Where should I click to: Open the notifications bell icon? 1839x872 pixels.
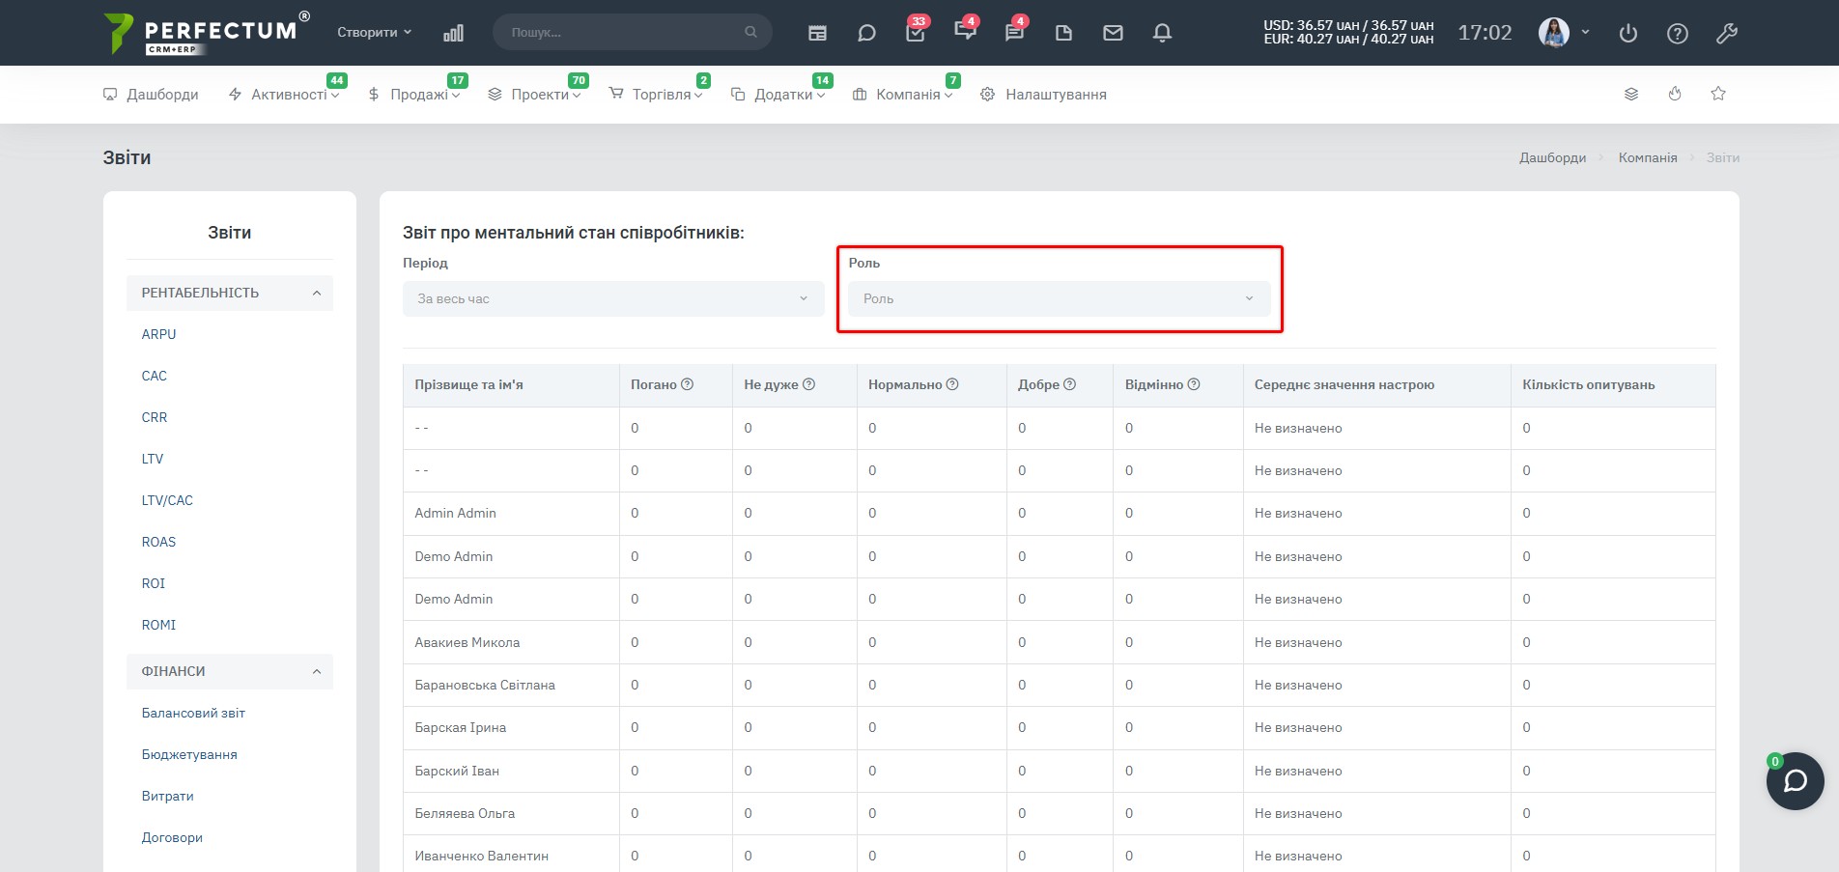[x=1162, y=33]
